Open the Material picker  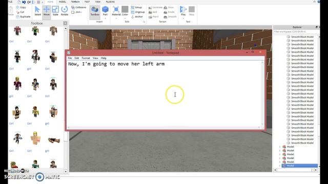coord(116,11)
